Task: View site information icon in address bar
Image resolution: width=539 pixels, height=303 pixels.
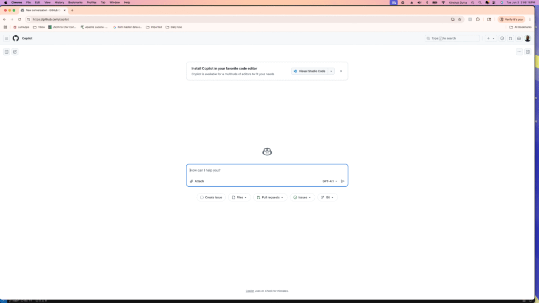Action: [x=28, y=19]
